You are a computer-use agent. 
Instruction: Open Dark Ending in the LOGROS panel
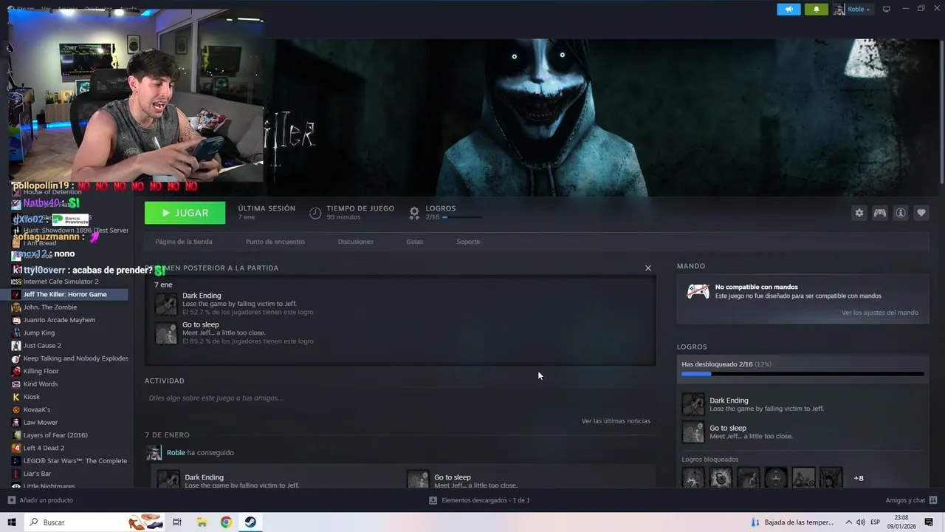(803, 404)
